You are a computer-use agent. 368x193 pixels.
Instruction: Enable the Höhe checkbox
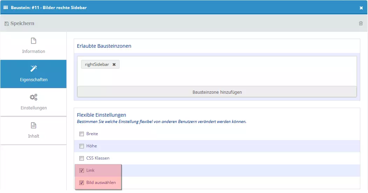81,146
